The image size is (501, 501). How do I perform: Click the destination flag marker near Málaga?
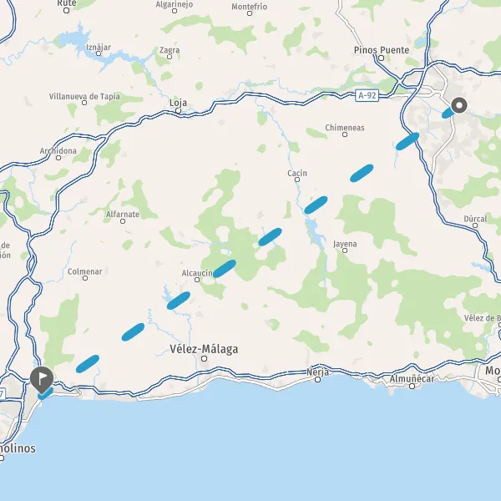[x=42, y=380]
